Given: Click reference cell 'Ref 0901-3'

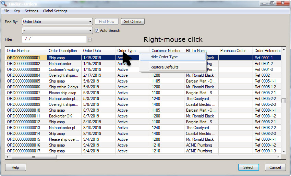Looking at the screenshot, I should pyautogui.click(x=264, y=70).
